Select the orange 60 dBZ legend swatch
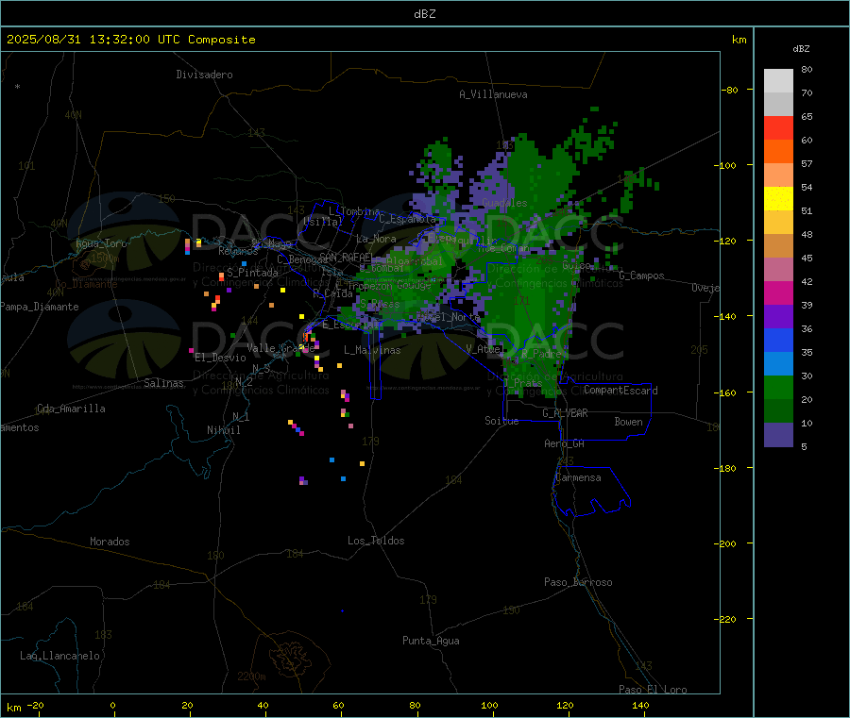This screenshot has height=718, width=850. (x=778, y=152)
